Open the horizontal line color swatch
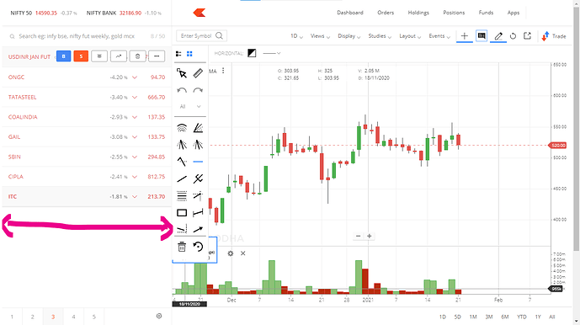 (x=252, y=53)
